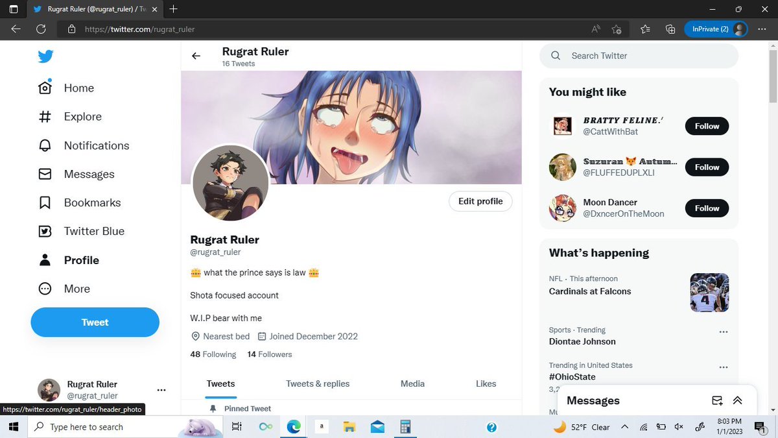Add page to favorites star icon
This screenshot has height=438, width=778.
[617, 29]
